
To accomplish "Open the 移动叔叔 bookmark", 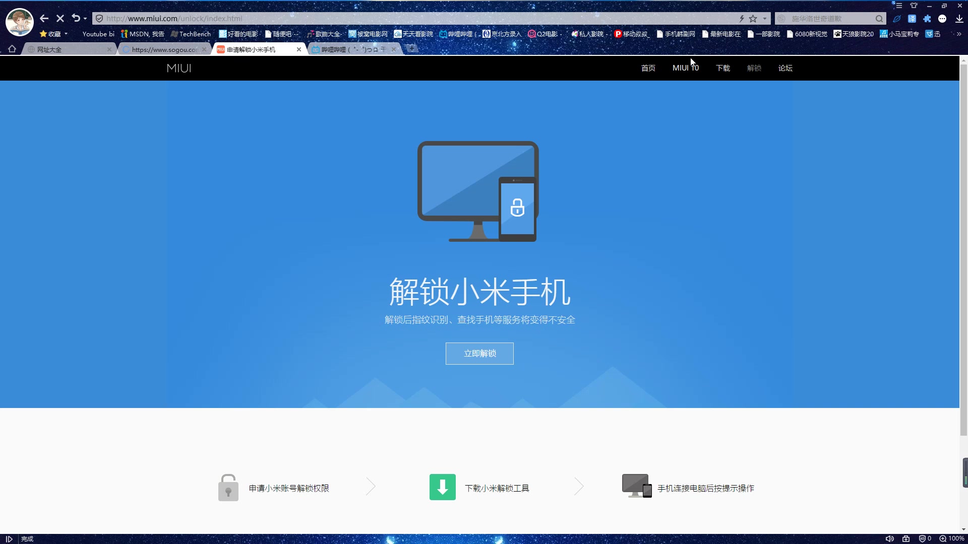I will [x=631, y=34].
